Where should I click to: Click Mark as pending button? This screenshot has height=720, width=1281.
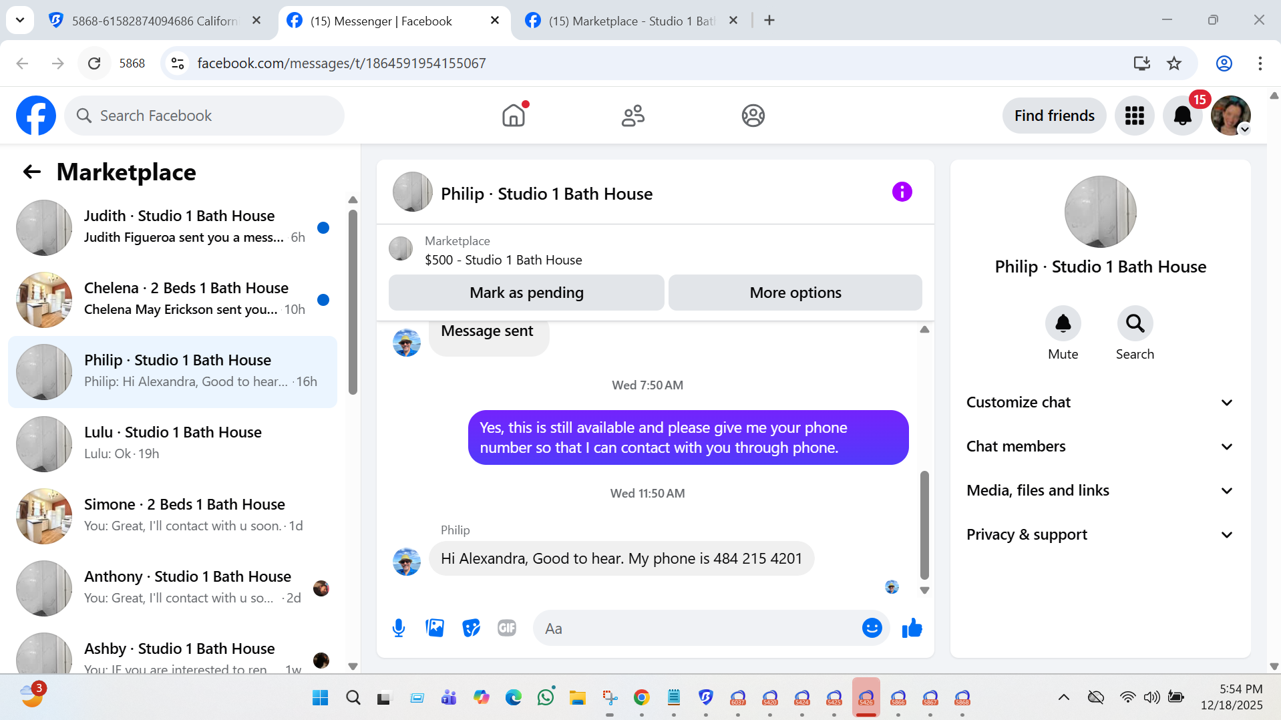point(526,293)
